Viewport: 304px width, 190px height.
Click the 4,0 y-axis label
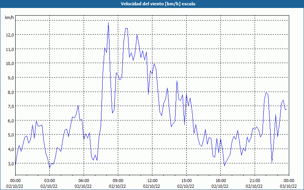coord(11,149)
